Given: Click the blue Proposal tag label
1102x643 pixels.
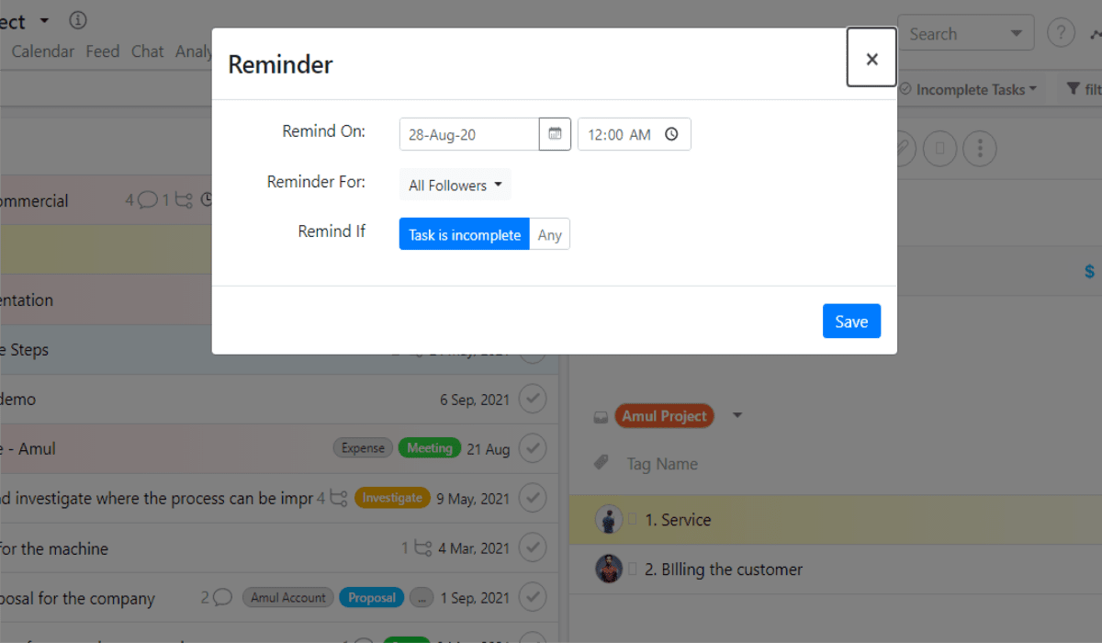Looking at the screenshot, I should point(371,597).
